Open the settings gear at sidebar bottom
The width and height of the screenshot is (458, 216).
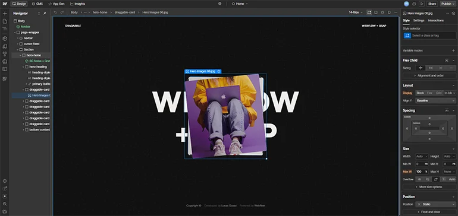5,181
